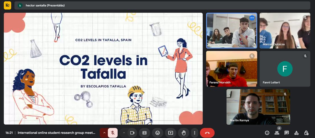The width and height of the screenshot is (315, 138).
Task: Click the stop presentation icon top-left
Action: pos(7,5)
